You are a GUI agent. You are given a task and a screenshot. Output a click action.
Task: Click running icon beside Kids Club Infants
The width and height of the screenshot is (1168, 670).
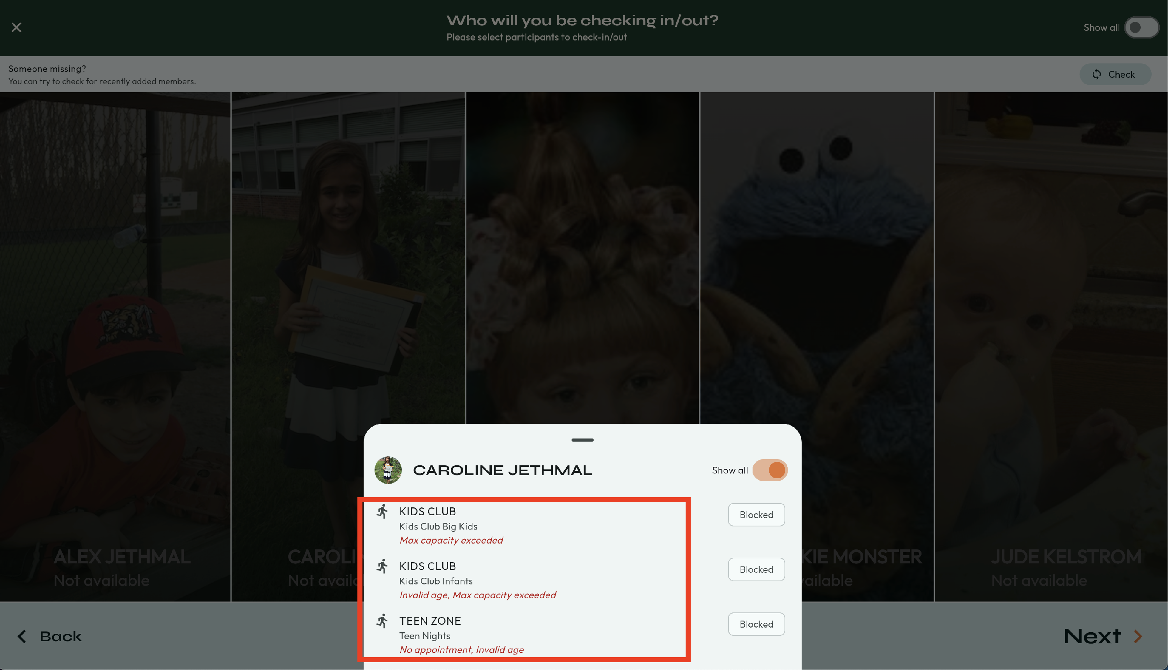(x=382, y=566)
